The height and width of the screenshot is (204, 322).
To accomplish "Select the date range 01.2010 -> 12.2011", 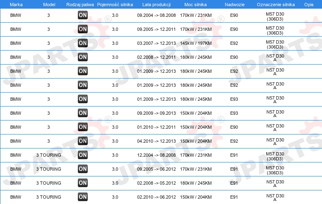I will tap(156, 127).
